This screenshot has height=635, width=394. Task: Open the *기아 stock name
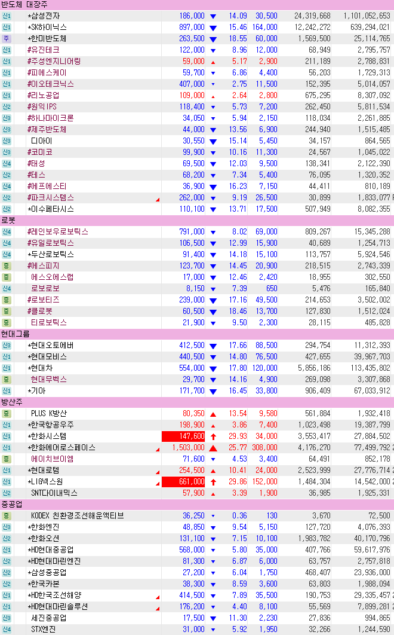(x=36, y=391)
